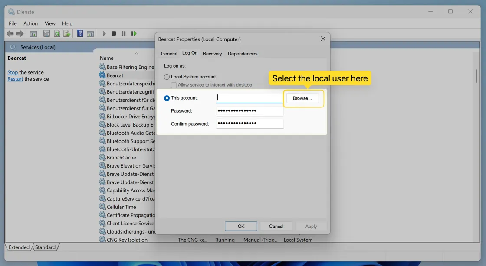Click the Stop Service square icon
Screen dimensions: 486x266
(x=114, y=33)
